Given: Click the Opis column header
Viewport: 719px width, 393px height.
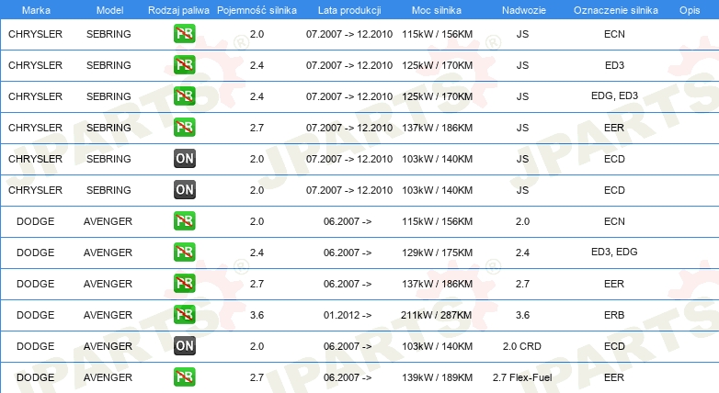Looking at the screenshot, I should [690, 10].
